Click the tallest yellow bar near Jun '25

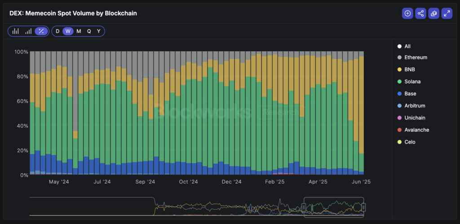click(x=362, y=104)
